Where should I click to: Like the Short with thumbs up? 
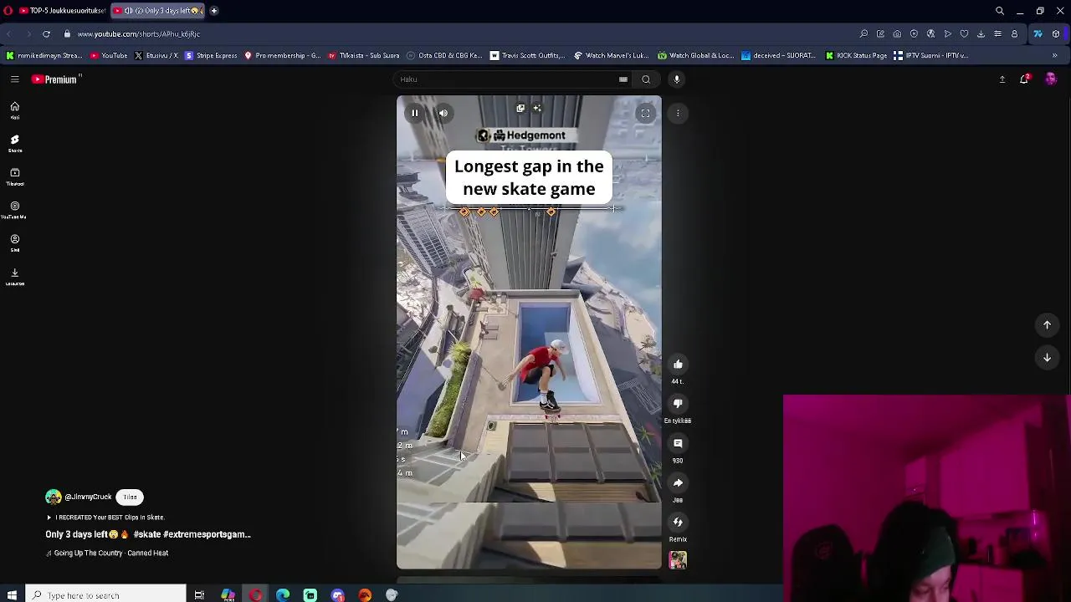click(x=678, y=364)
